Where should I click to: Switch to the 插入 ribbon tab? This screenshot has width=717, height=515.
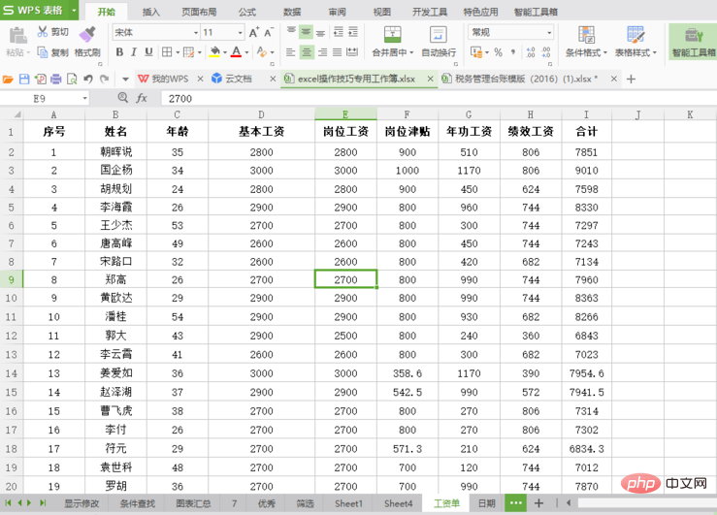tap(151, 12)
